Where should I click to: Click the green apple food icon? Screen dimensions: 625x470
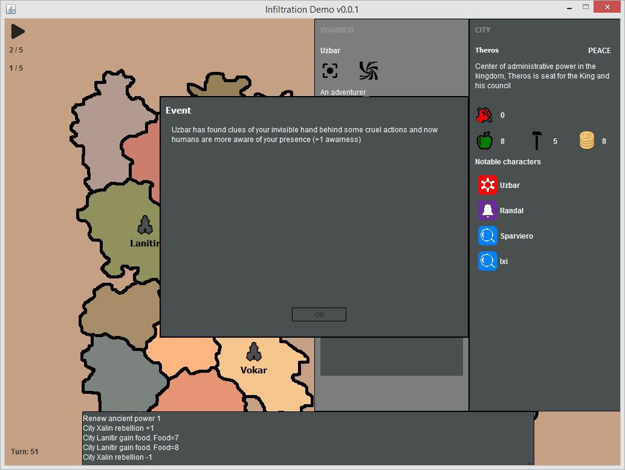[x=484, y=141]
